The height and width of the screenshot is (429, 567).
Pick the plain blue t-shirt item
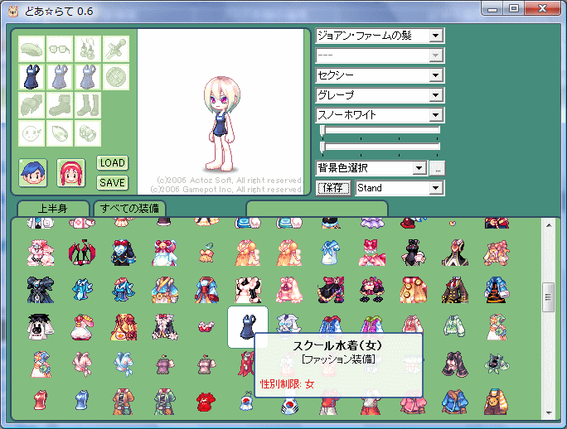click(x=82, y=401)
